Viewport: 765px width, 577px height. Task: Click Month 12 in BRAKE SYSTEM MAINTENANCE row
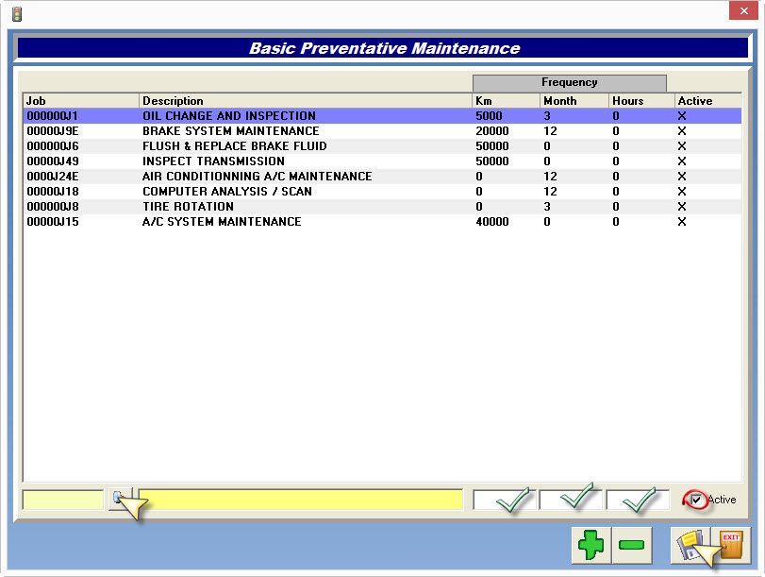point(550,131)
